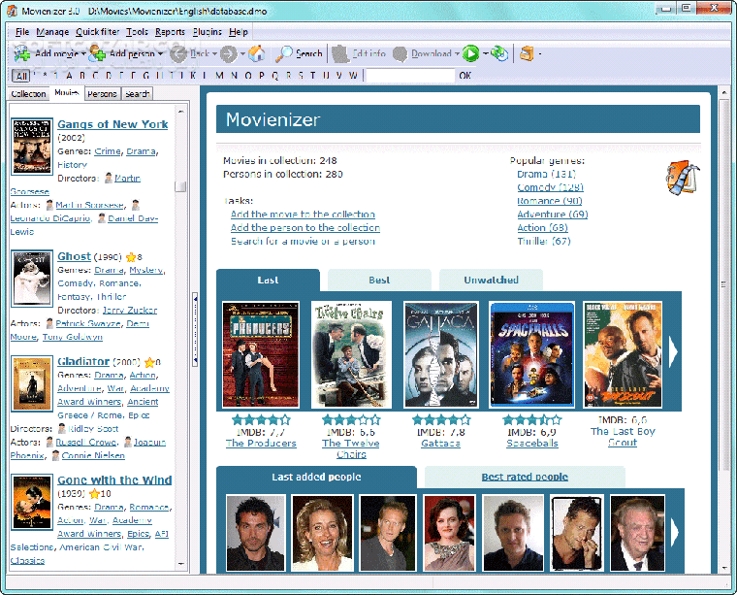Click the orange book icon in toolbar
This screenshot has width=737, height=595.
tap(527, 54)
